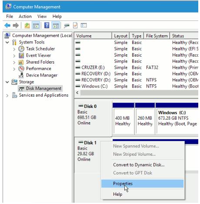
Task: Collapse the System Tools tree node
Action: tap(7, 42)
